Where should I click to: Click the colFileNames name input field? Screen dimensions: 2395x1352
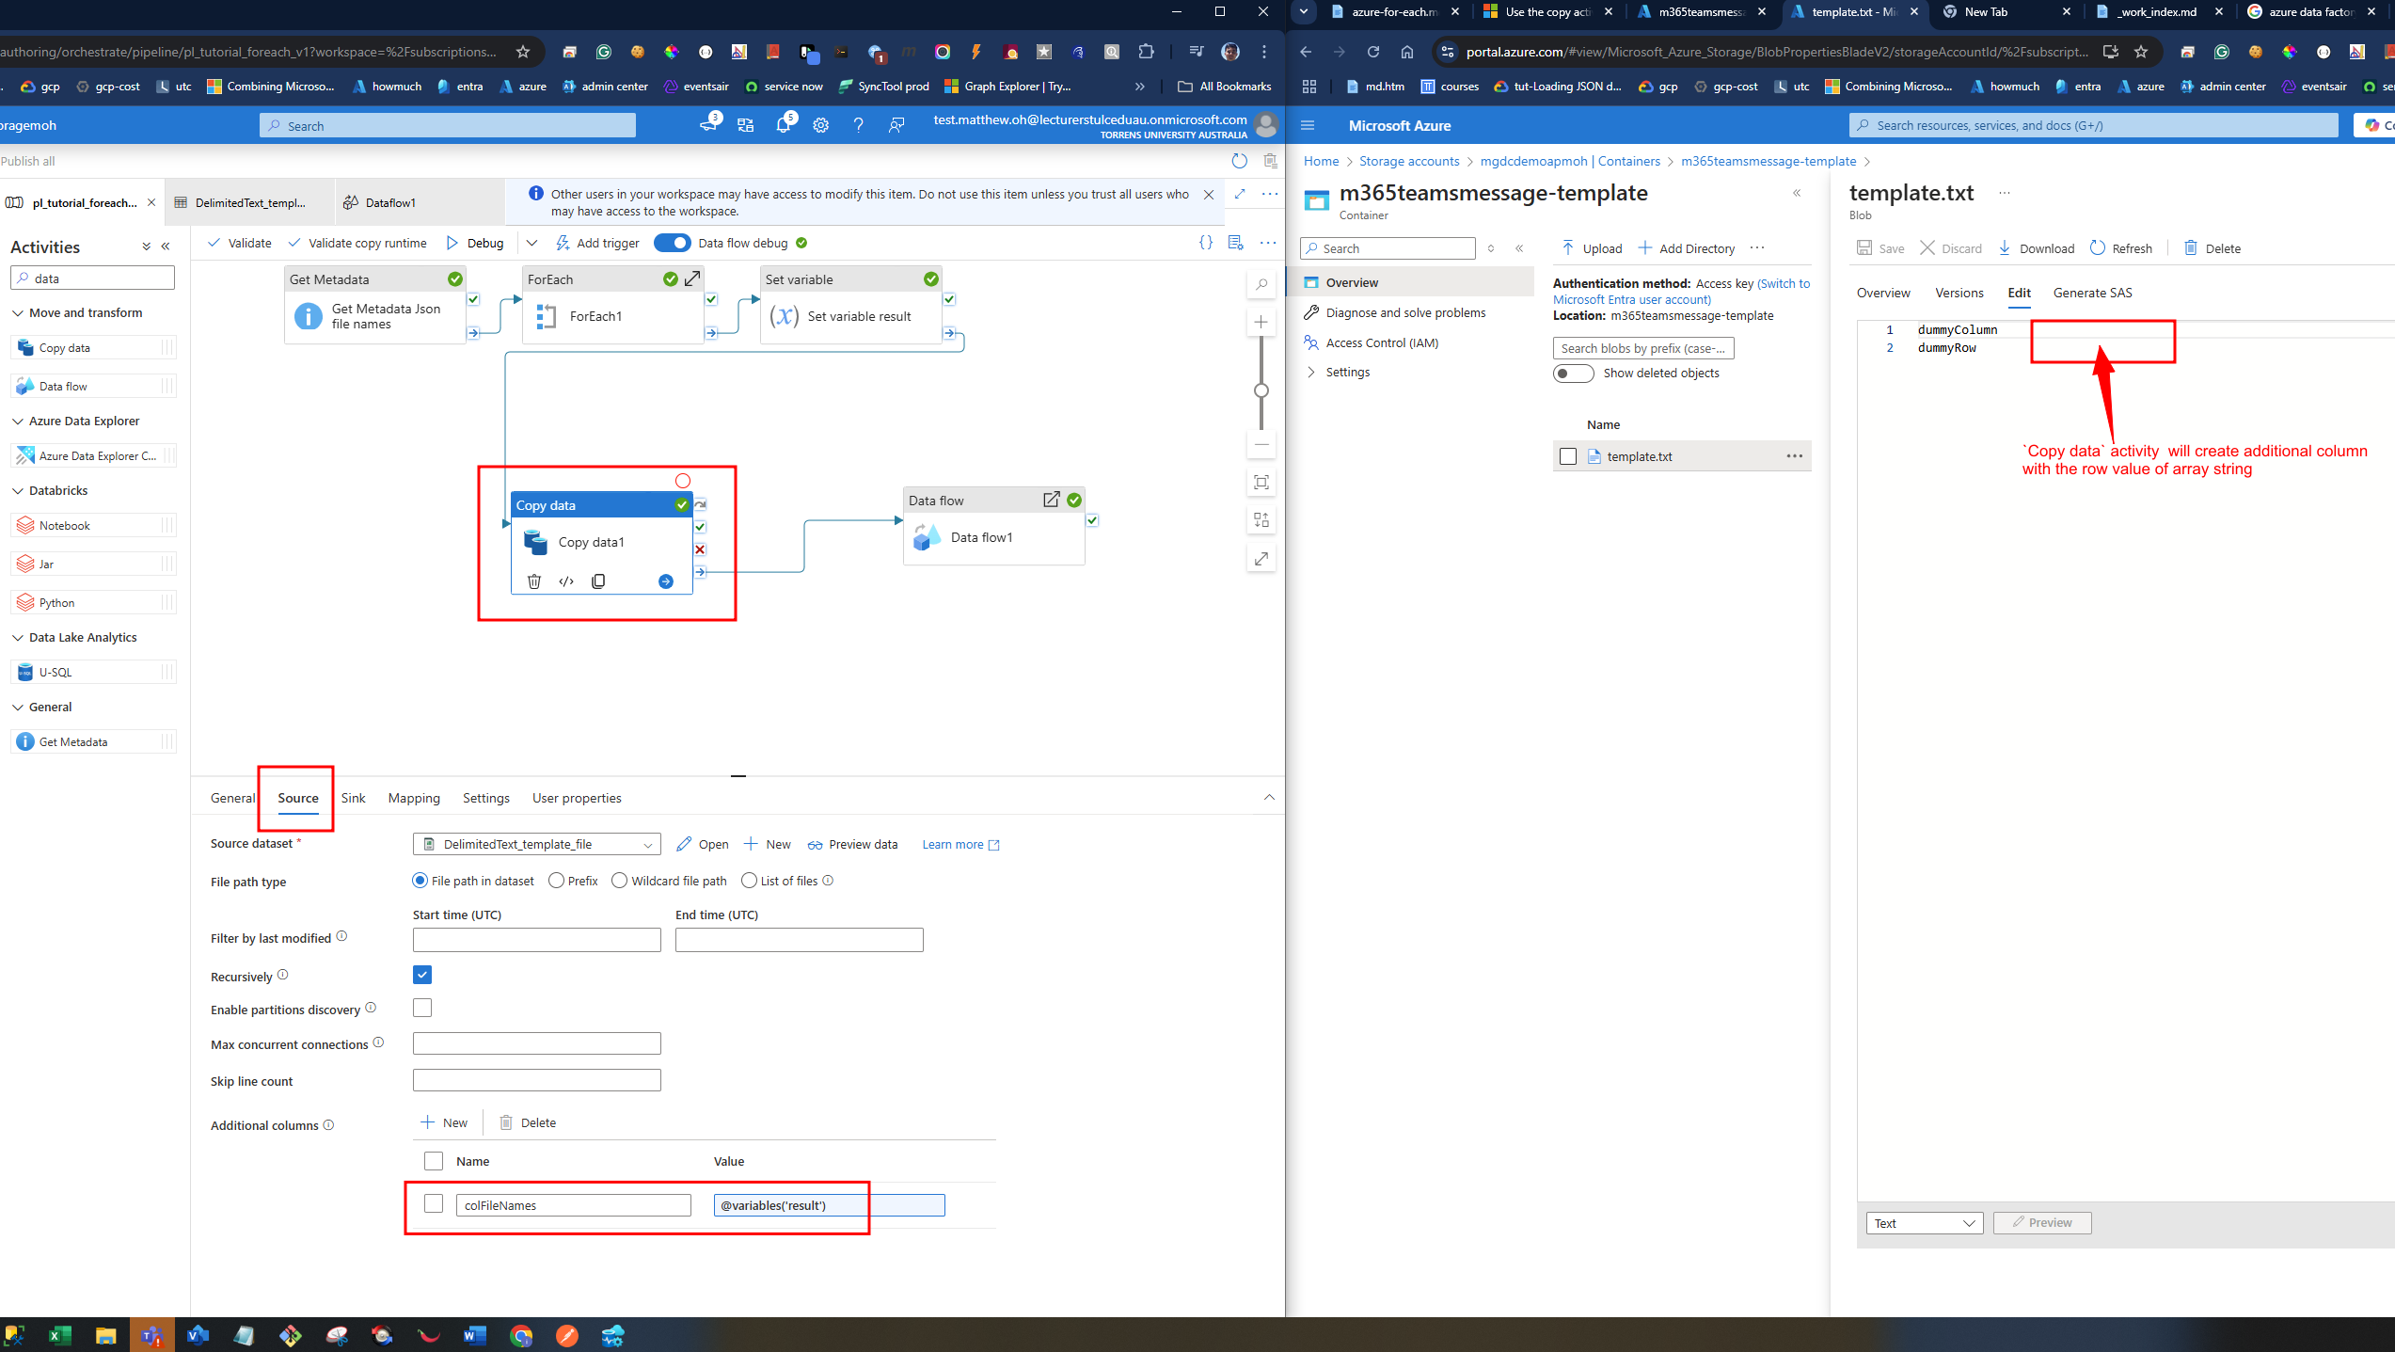574,1204
